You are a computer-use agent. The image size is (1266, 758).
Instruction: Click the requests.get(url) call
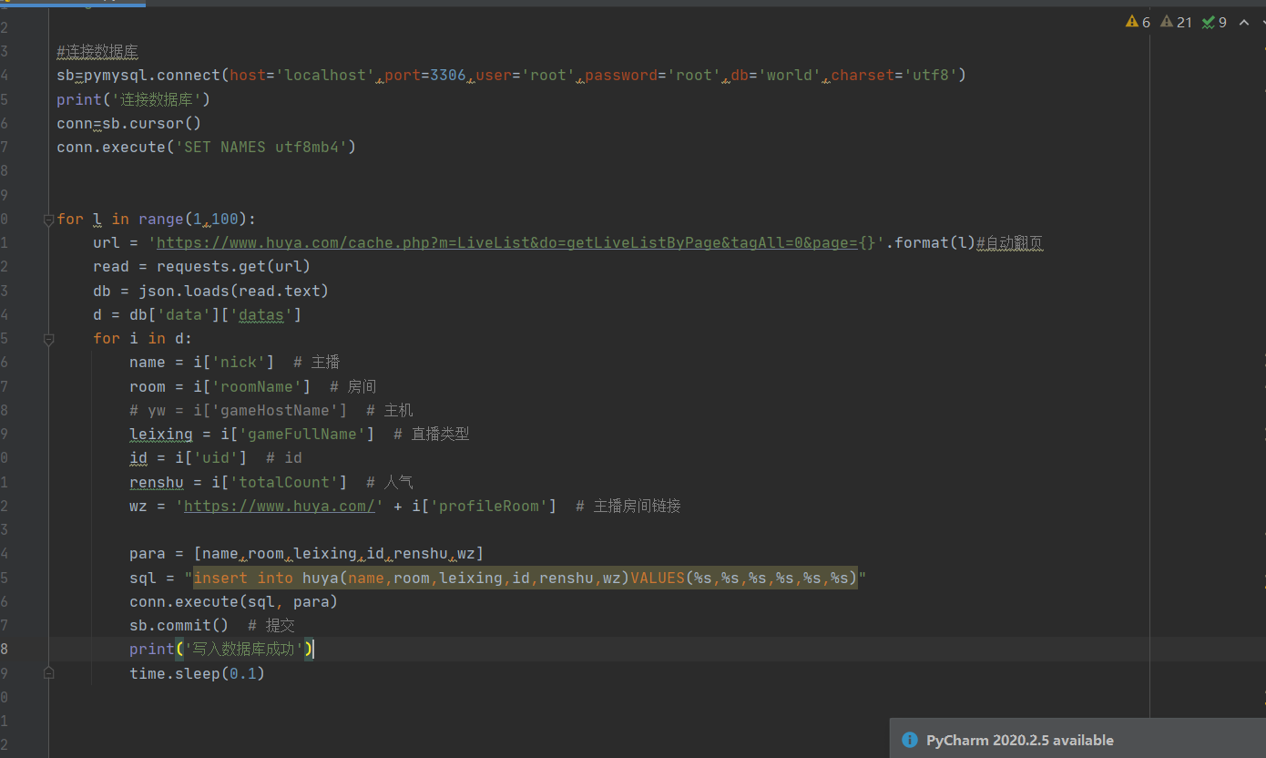[x=234, y=266]
